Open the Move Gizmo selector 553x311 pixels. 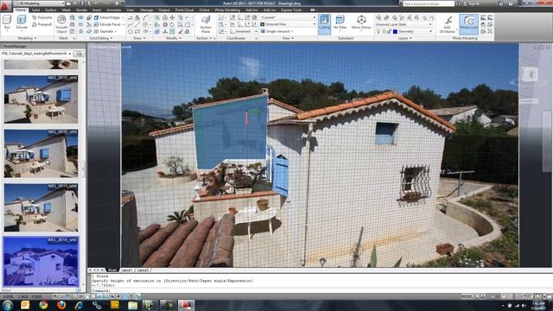(361, 22)
